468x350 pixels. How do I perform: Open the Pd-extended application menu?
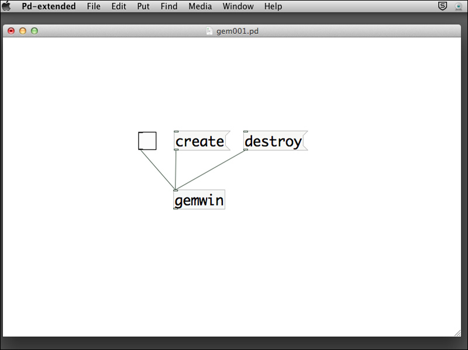49,6
